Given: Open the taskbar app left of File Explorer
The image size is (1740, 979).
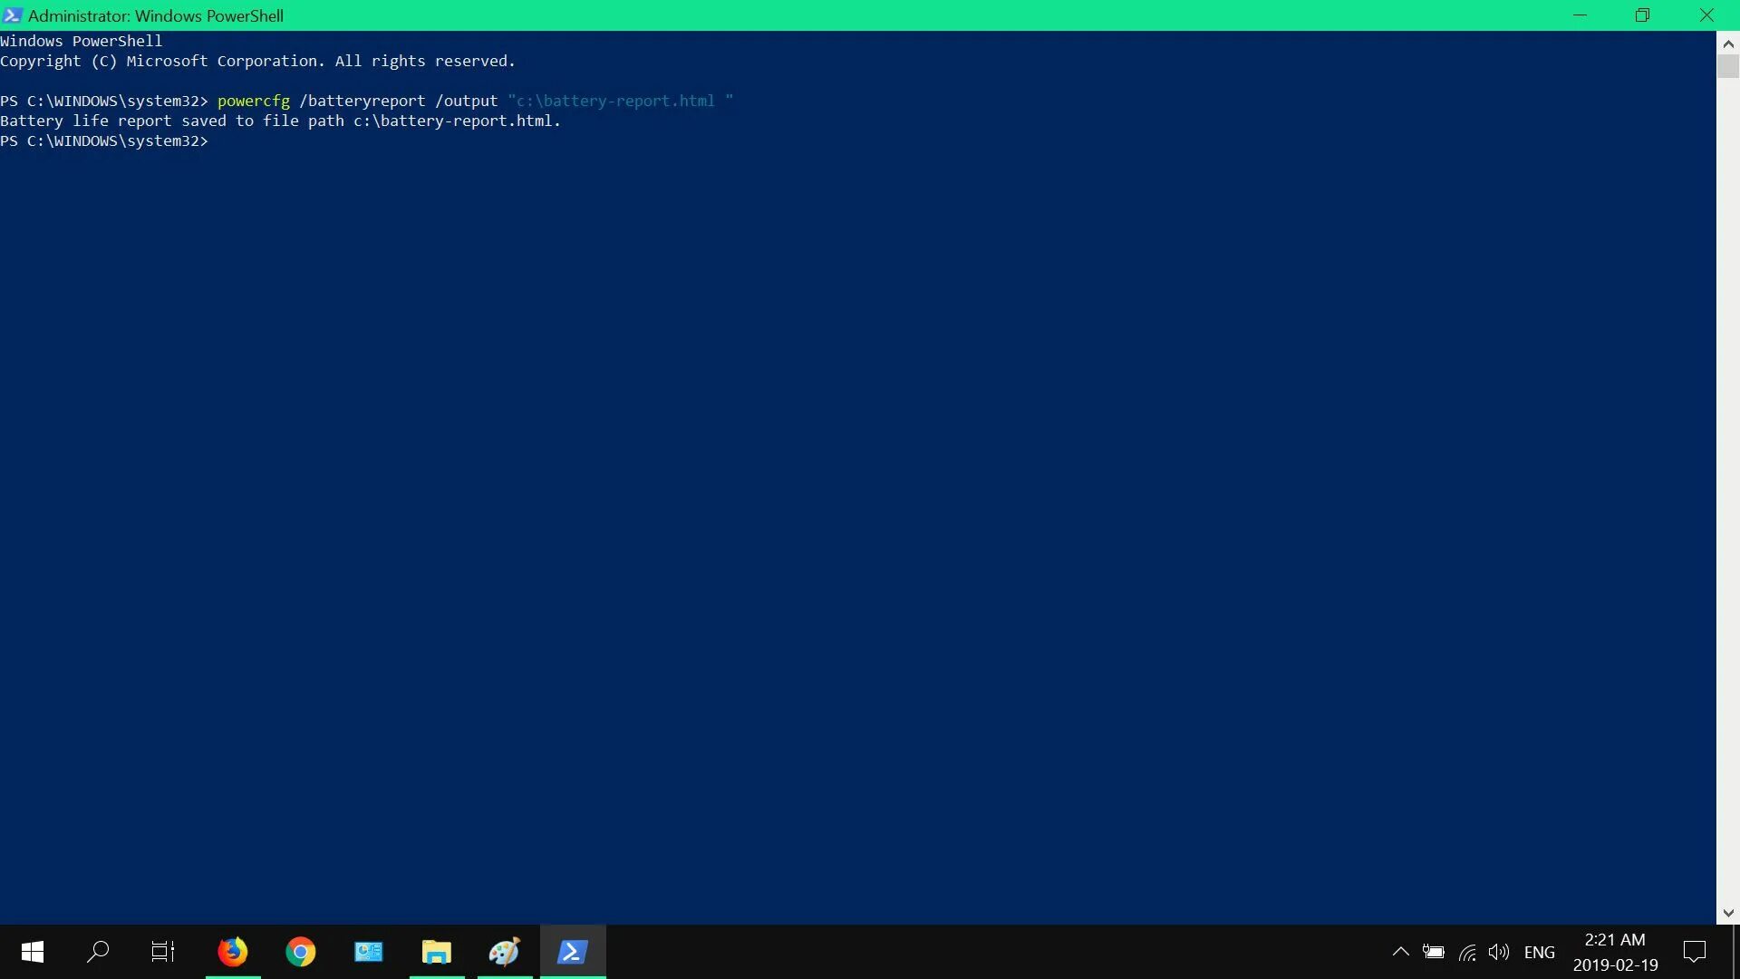Looking at the screenshot, I should [369, 952].
